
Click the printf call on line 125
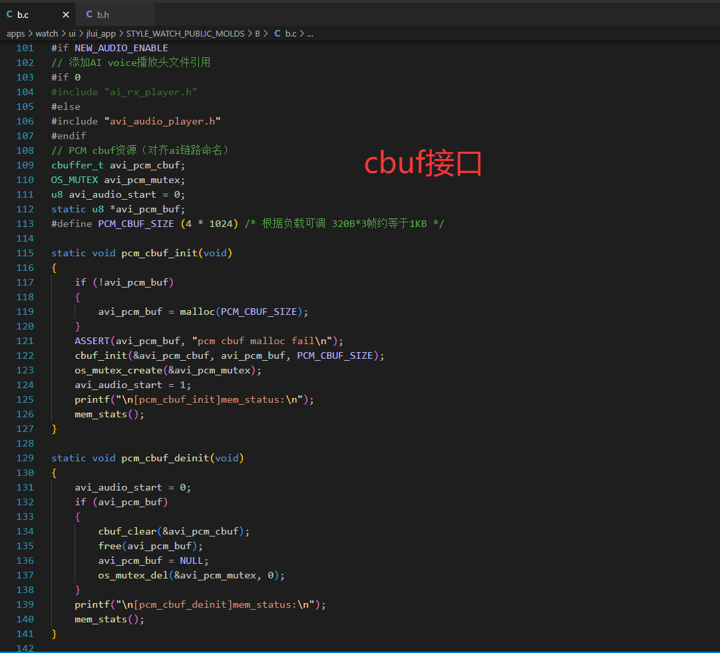pos(92,400)
